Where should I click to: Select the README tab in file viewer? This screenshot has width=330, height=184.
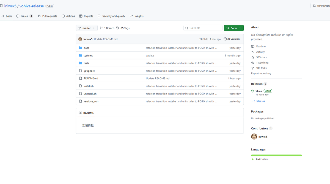86,113
